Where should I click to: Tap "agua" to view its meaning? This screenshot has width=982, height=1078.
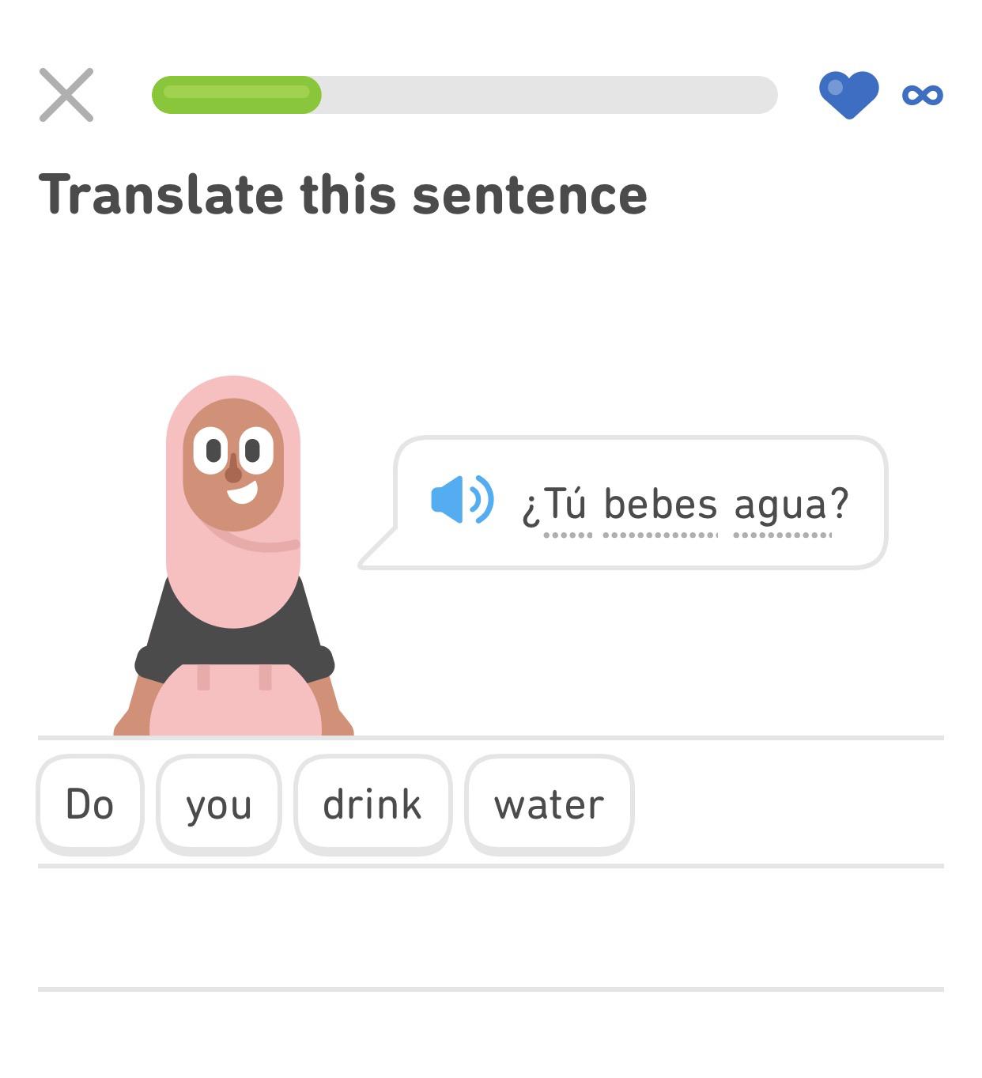pyautogui.click(x=783, y=502)
